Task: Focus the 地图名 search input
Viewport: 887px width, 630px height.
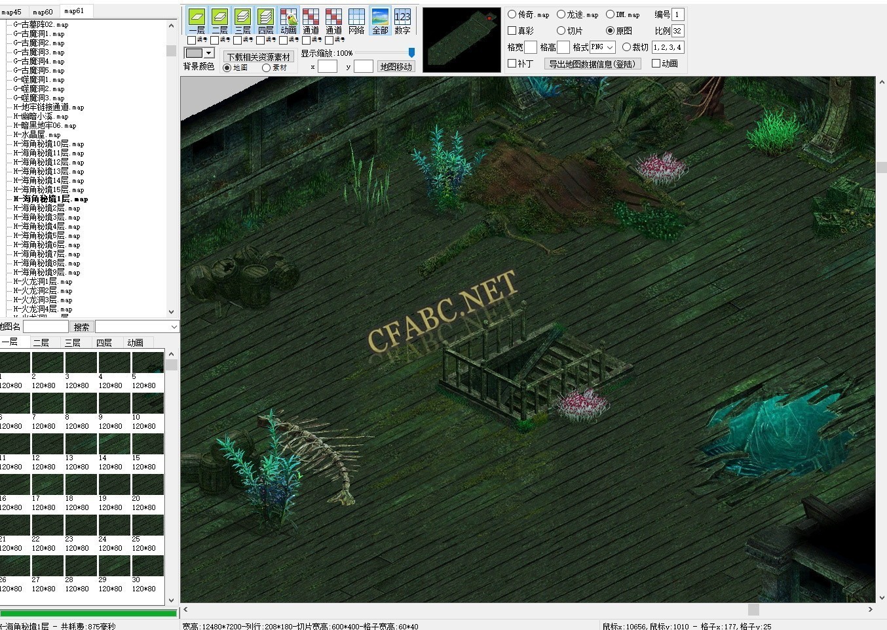Action: 46,326
